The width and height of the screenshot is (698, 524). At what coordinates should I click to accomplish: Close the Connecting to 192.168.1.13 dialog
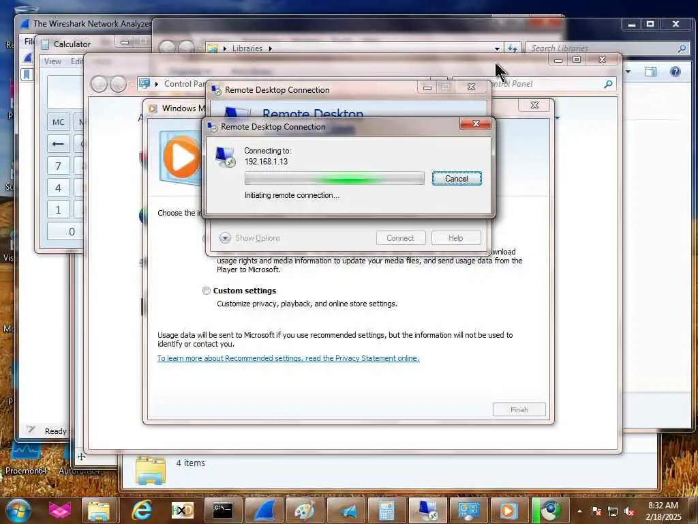tap(475, 124)
